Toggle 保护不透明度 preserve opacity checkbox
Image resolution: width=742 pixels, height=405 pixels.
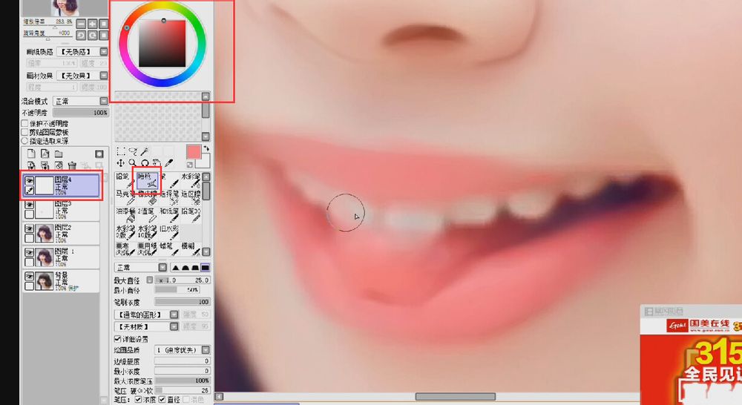point(24,123)
